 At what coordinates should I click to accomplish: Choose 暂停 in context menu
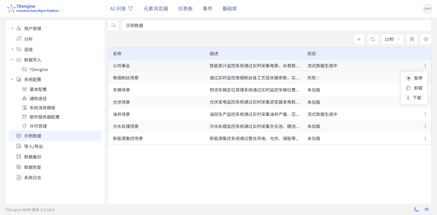coord(414,78)
